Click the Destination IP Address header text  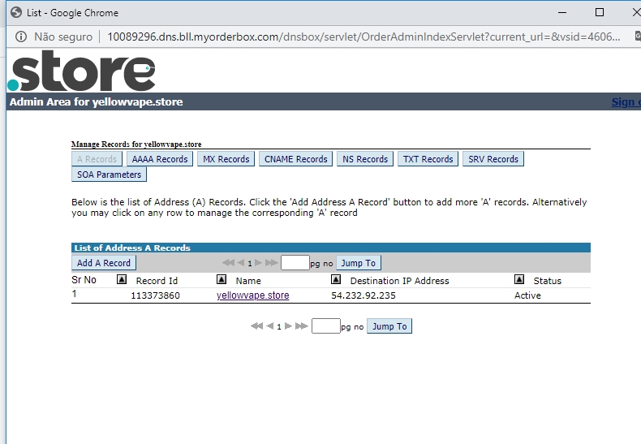coord(399,281)
